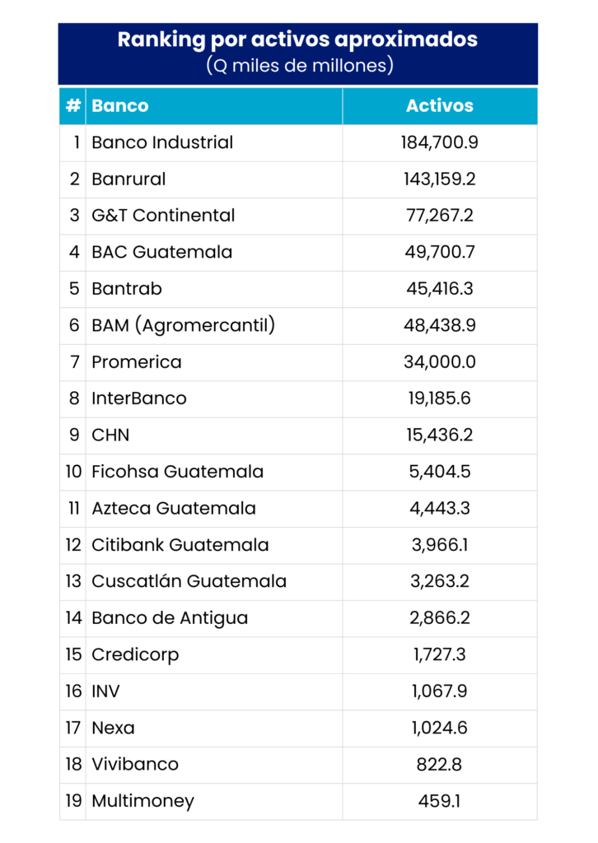Viewport: 598px width, 843px height.
Task: Click the 'Ranking por activos aproximados' title
Action: [x=297, y=40]
